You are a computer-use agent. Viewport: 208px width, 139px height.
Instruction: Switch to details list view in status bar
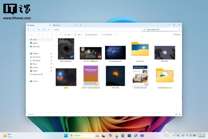[176, 114]
